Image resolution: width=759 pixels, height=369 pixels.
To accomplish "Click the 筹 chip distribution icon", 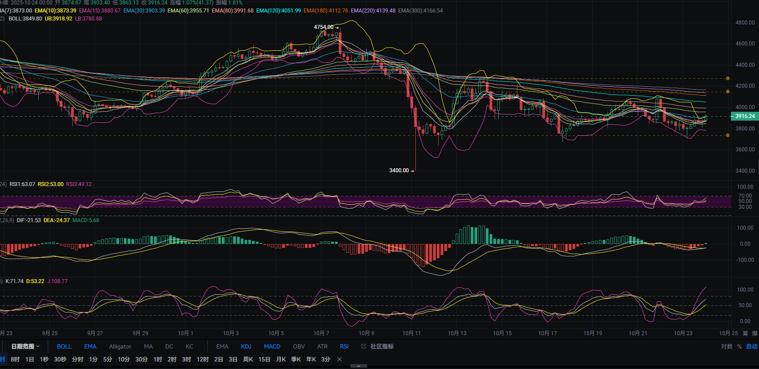I will 745,333.
